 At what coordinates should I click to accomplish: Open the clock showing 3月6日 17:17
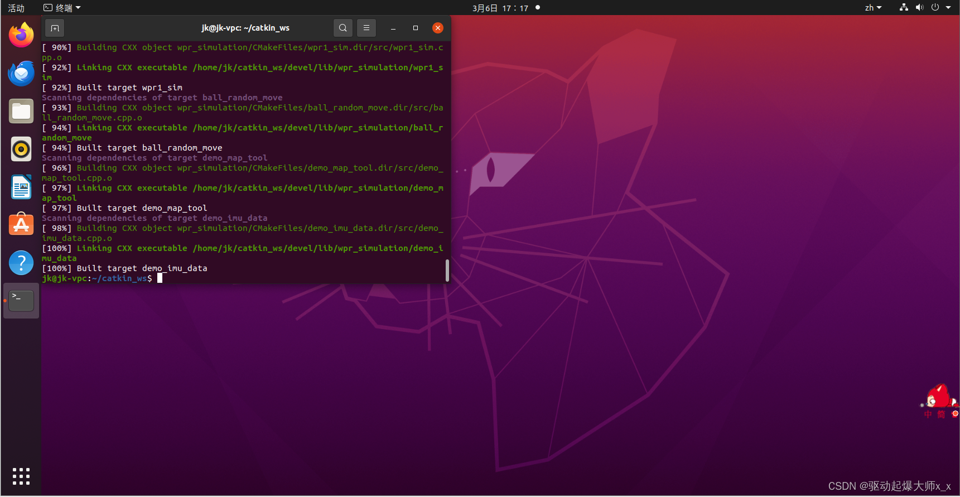(x=500, y=8)
